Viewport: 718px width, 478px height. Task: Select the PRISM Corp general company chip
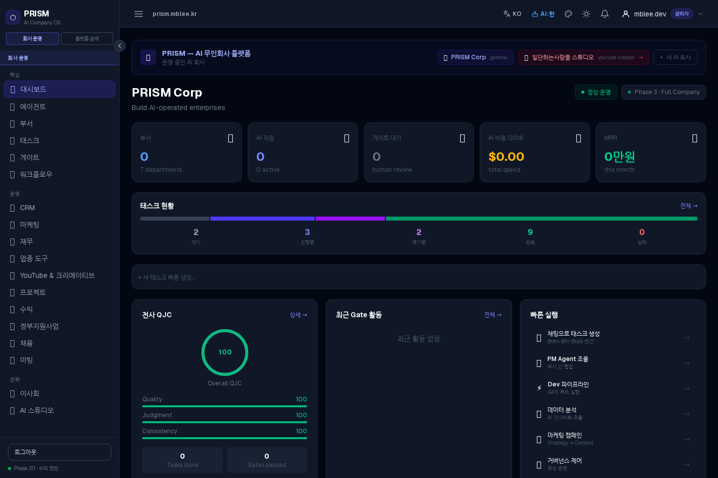(x=475, y=57)
